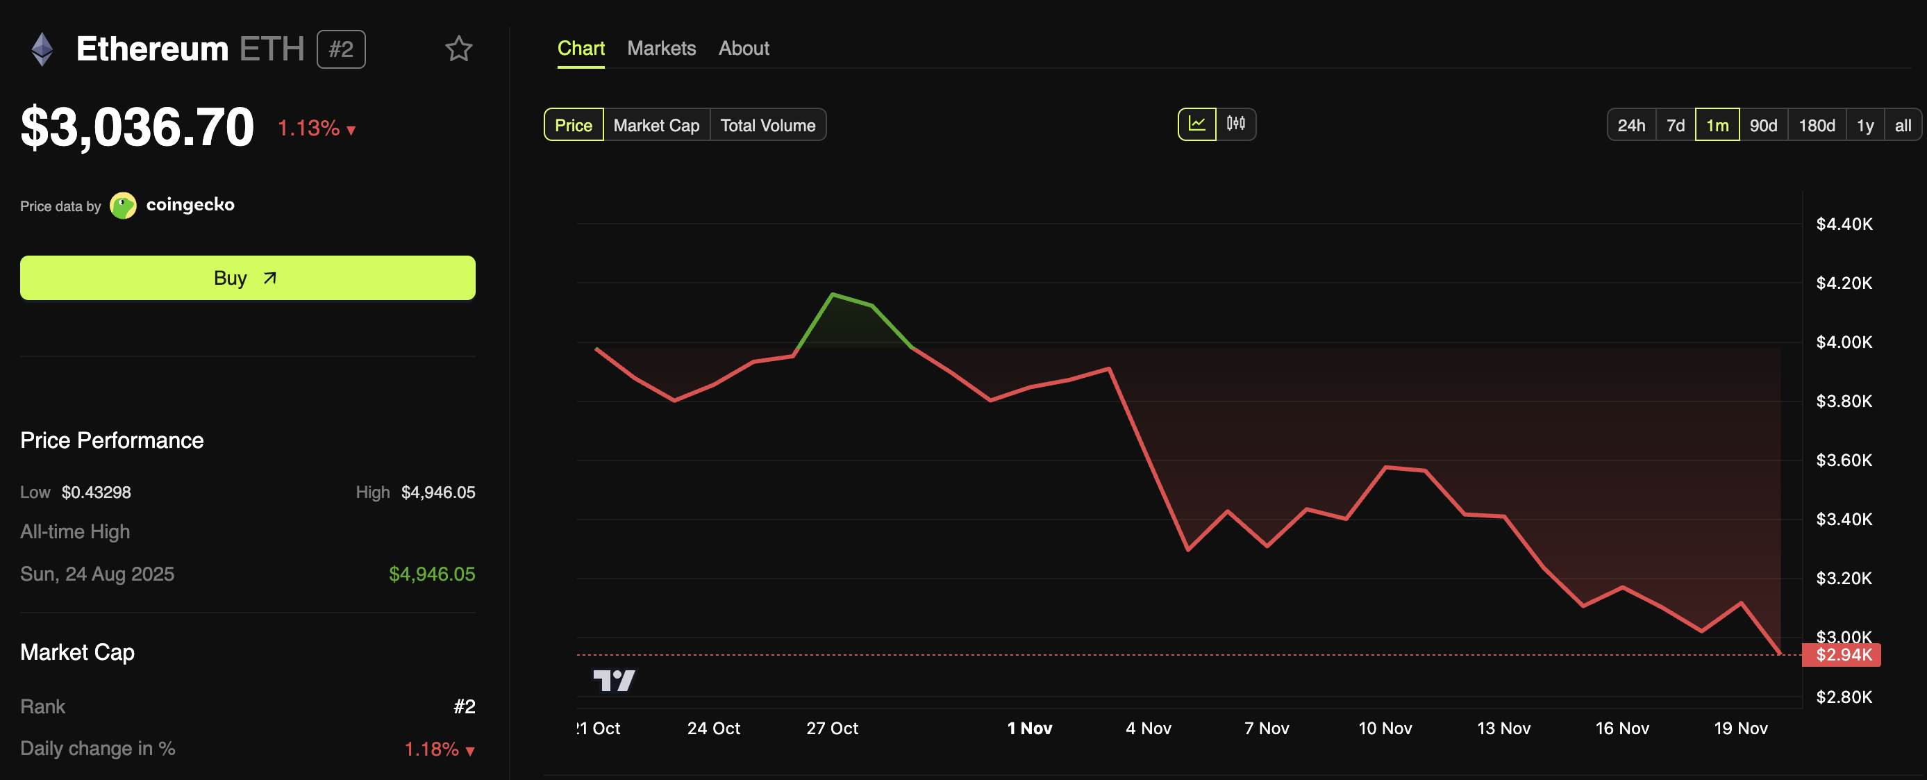Show Total Volume on the chart
This screenshot has width=1927, height=780.
[x=767, y=125]
